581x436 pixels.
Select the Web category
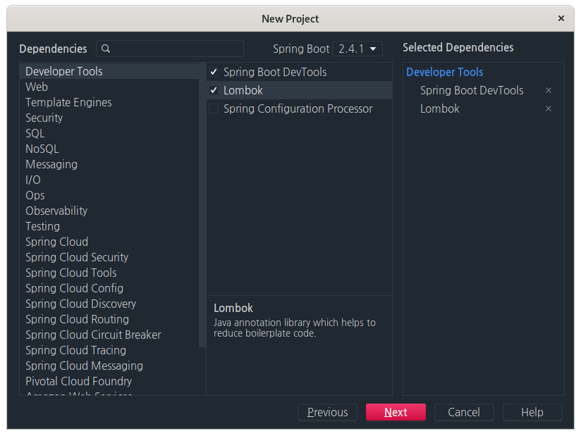click(x=109, y=87)
